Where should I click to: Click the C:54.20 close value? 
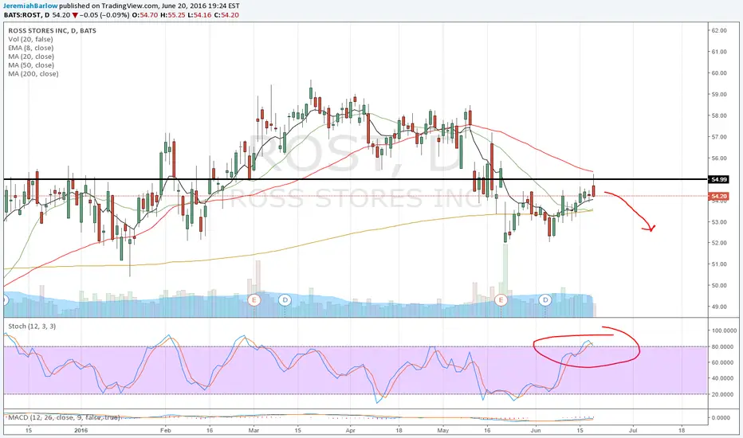(x=226, y=15)
